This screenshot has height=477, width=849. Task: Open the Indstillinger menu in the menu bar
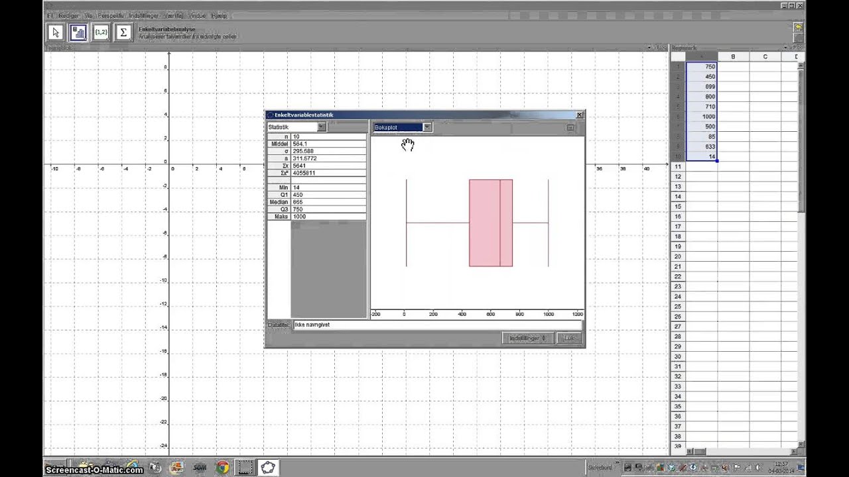tap(144, 15)
